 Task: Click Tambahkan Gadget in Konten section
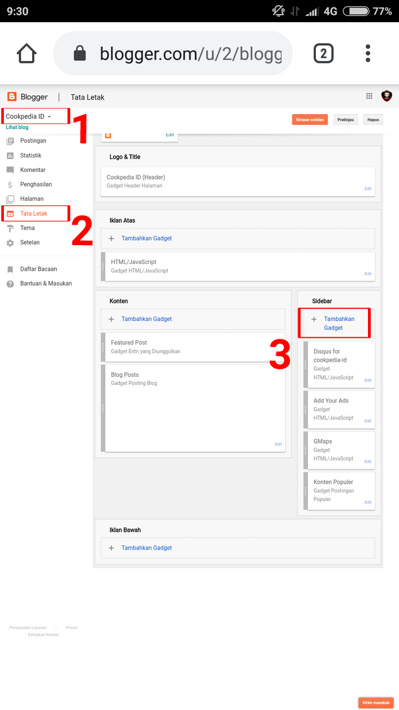147,319
